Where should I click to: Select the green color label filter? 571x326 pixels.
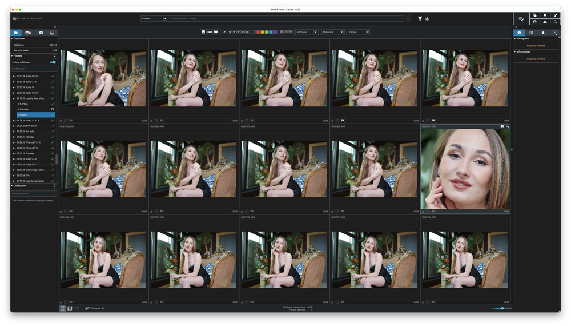point(267,32)
